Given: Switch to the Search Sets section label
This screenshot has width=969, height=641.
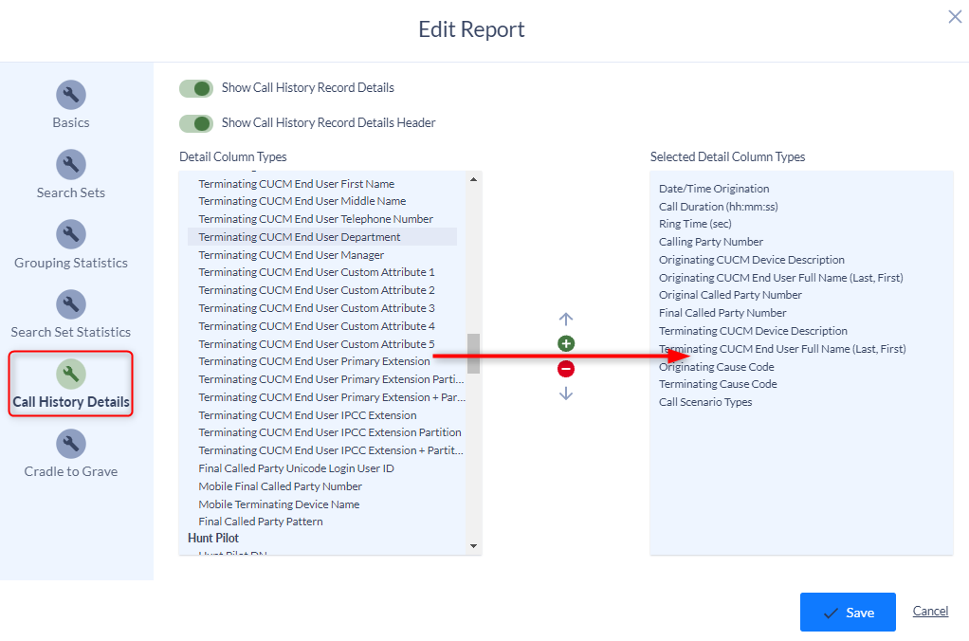Looking at the screenshot, I should 71,192.
